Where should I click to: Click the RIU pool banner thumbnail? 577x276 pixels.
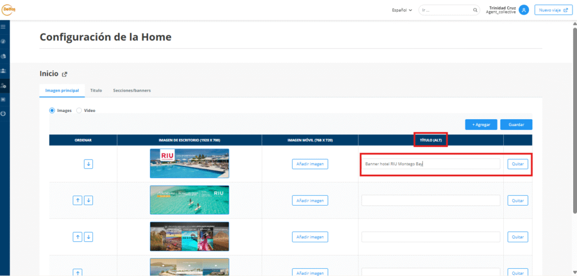click(189, 163)
